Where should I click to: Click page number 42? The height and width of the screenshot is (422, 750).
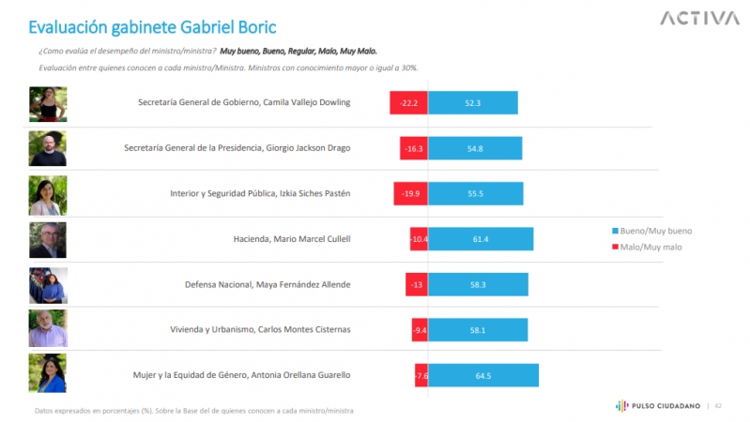tap(718, 406)
